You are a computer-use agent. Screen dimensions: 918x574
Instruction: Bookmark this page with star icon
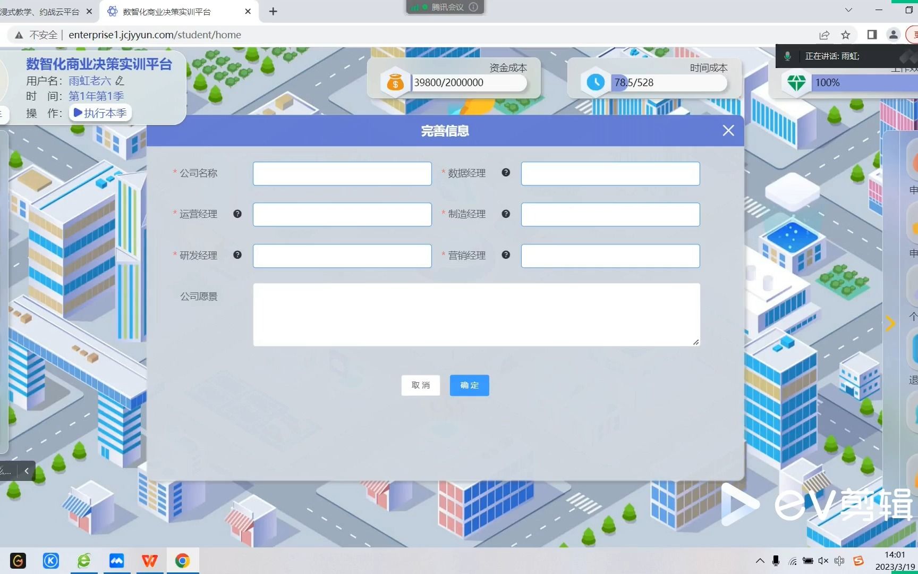tap(846, 35)
